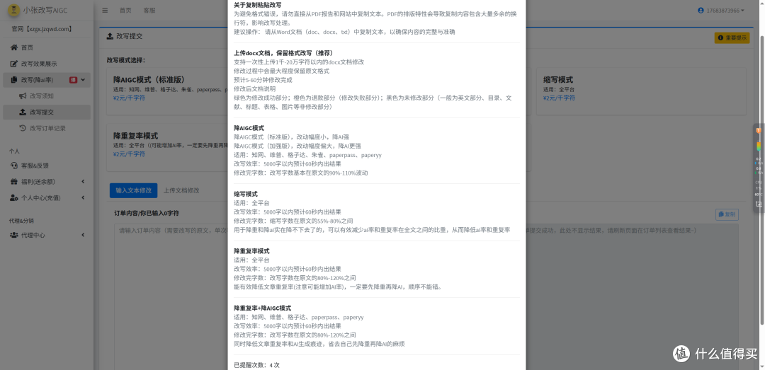Click the 降重复率+降AIGC模式 heading in dialog

coord(263,308)
